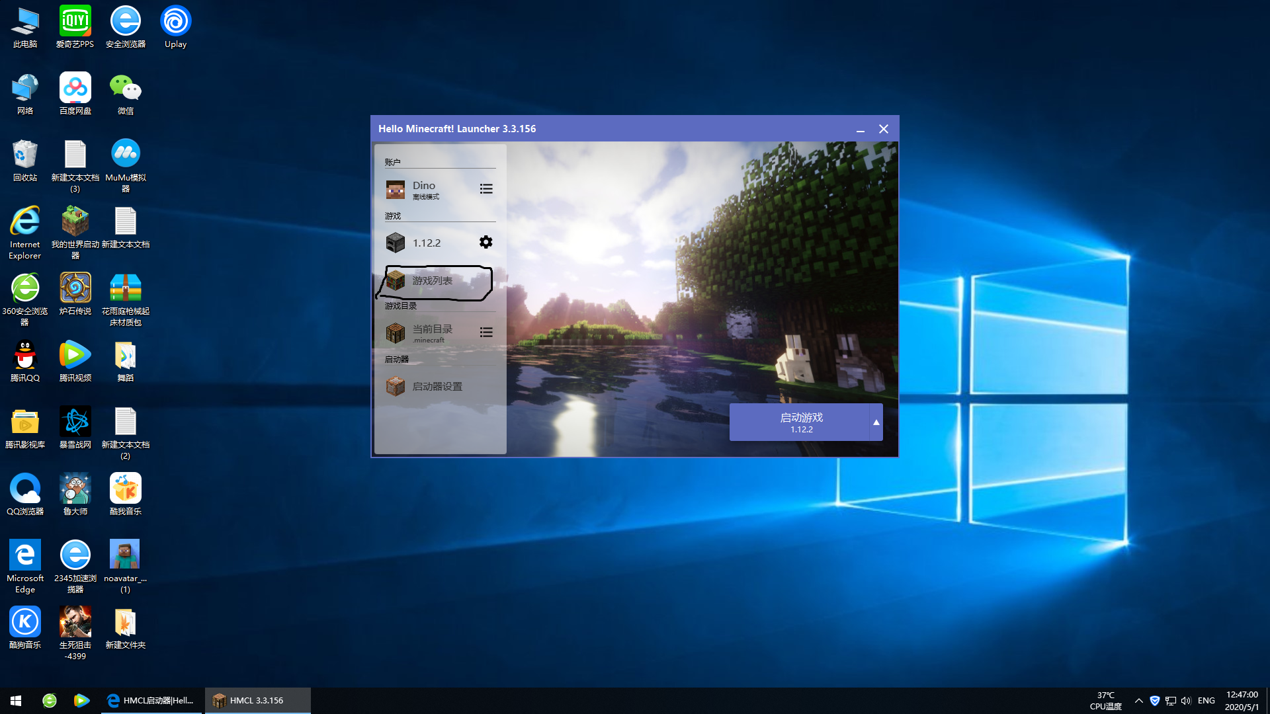This screenshot has width=1270, height=714.
Task: Click the 启动游戏 1.12.2 launch button
Action: click(799, 422)
